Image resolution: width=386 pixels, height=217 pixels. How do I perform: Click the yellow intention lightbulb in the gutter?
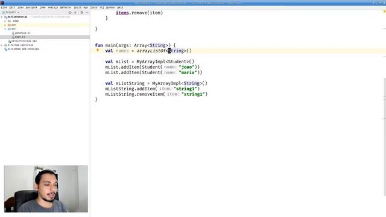[98, 50]
